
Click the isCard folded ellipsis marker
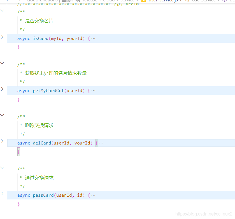(93, 39)
